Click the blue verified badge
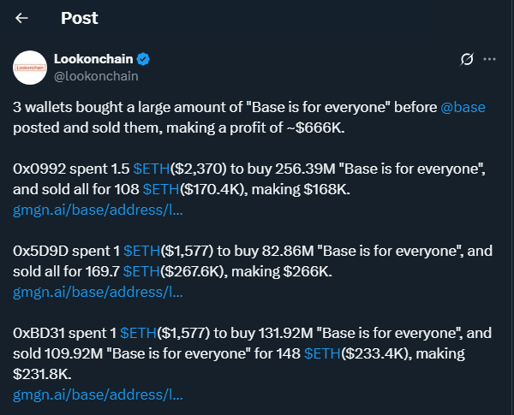This screenshot has width=514, height=415. click(x=145, y=59)
